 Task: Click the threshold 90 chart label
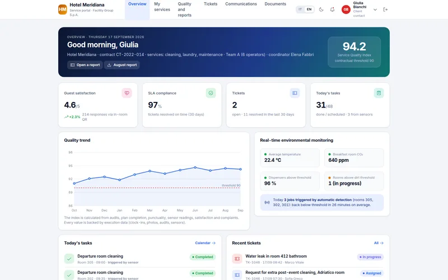[231, 185]
